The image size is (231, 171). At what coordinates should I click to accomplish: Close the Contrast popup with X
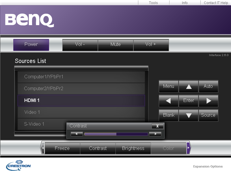(x=157, y=126)
